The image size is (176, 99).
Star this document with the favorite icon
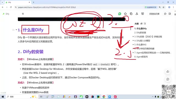click(125, 14)
